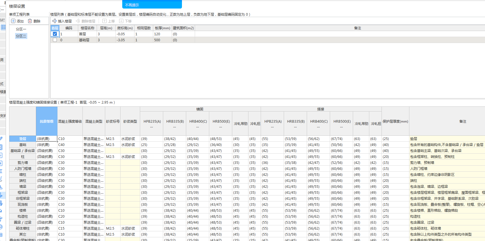Click the 删除 (delete) trash icon
The image size is (485, 241).
click(30, 21)
